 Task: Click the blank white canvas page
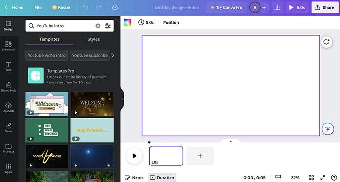pos(231,85)
